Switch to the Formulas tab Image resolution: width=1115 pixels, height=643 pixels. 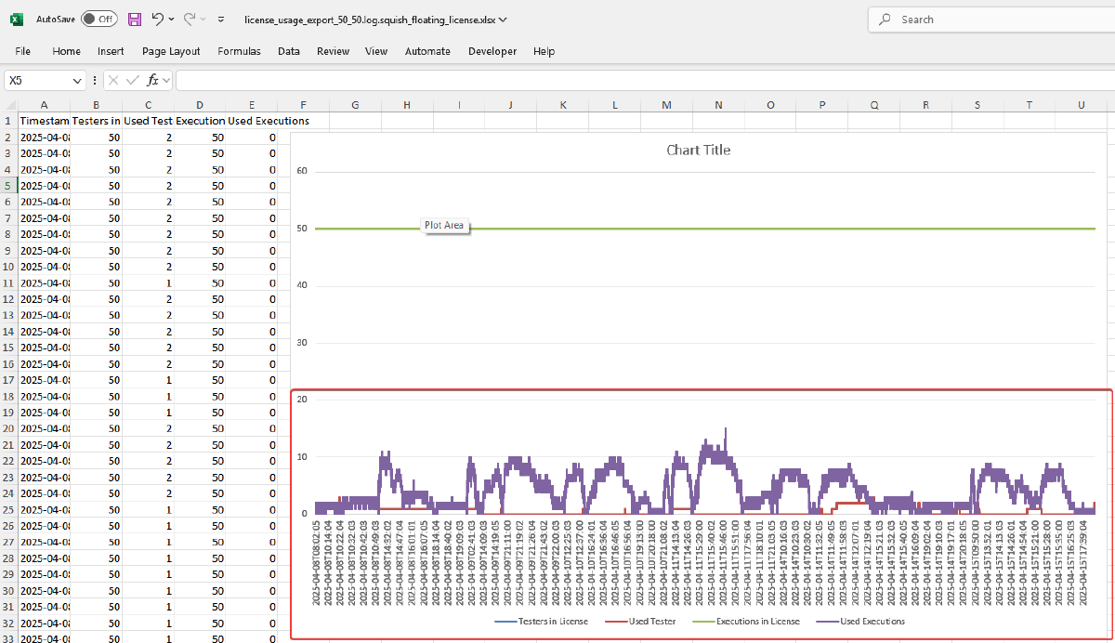point(239,51)
